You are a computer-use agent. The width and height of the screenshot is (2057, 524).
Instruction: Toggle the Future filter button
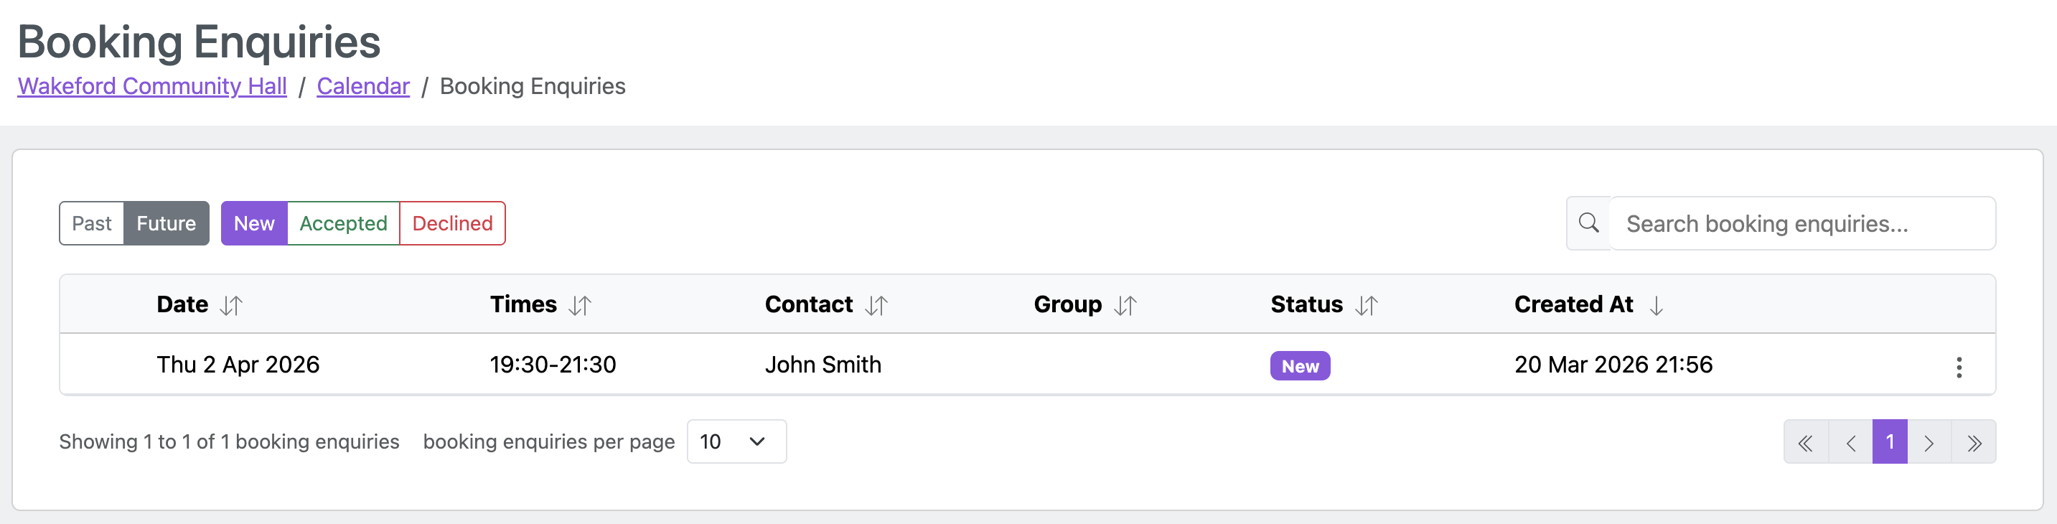tap(166, 224)
